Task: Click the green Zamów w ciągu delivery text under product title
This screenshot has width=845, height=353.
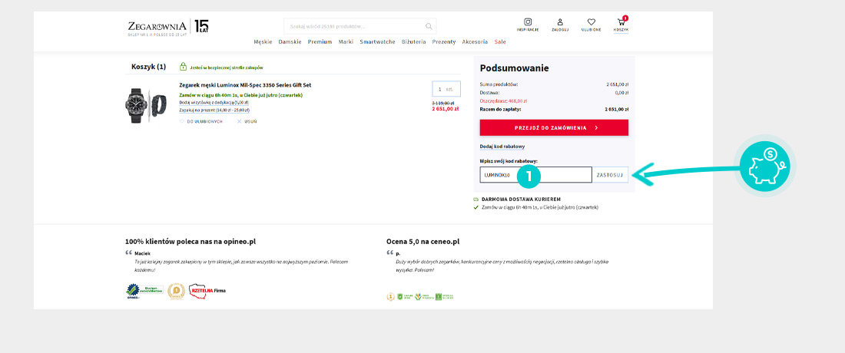Action: click(241, 94)
